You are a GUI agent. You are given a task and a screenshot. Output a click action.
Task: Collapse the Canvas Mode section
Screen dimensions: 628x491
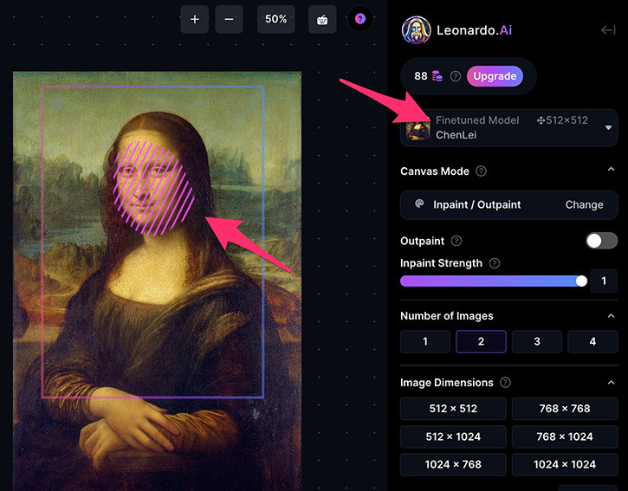(611, 170)
